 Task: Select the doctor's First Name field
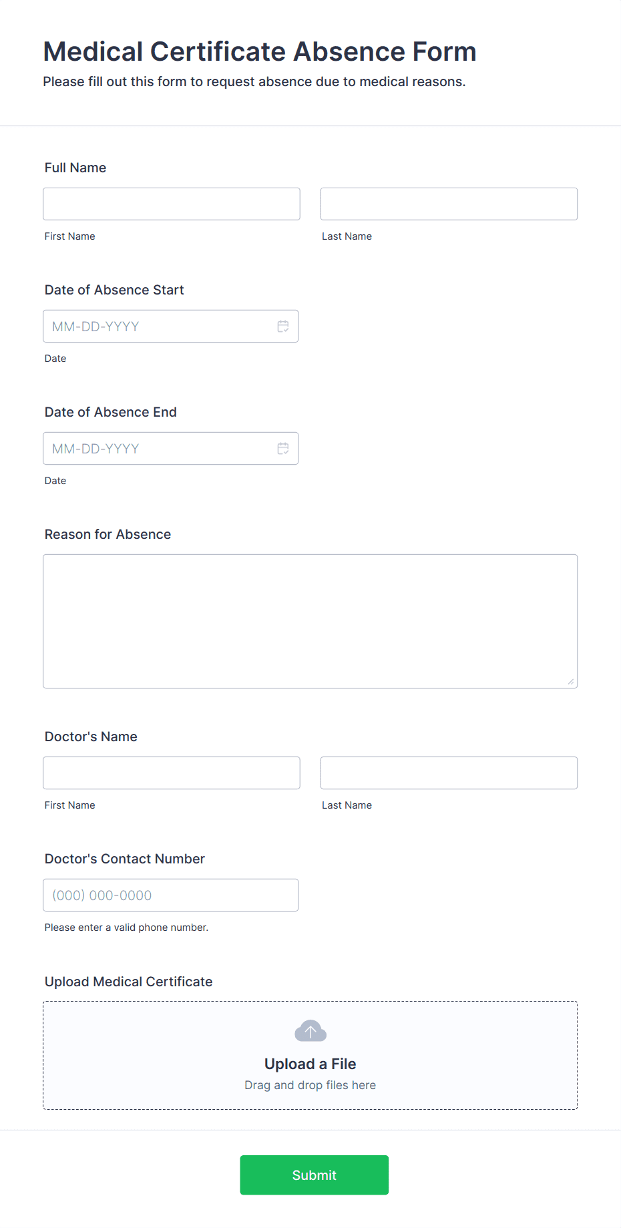click(172, 773)
